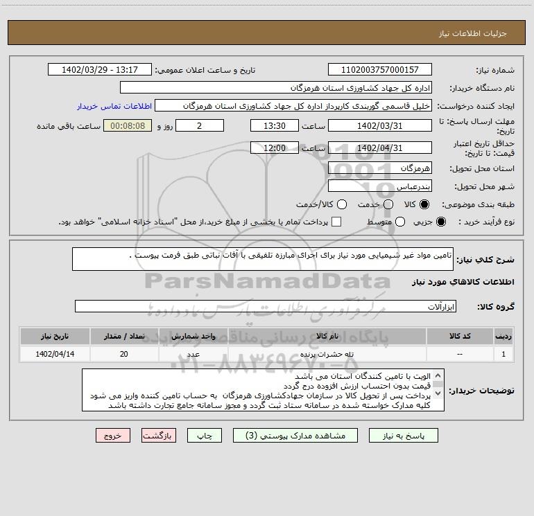Viewport: 534px width, 516px height.
Task: Click the نام کالا column header
Action: coord(327,336)
